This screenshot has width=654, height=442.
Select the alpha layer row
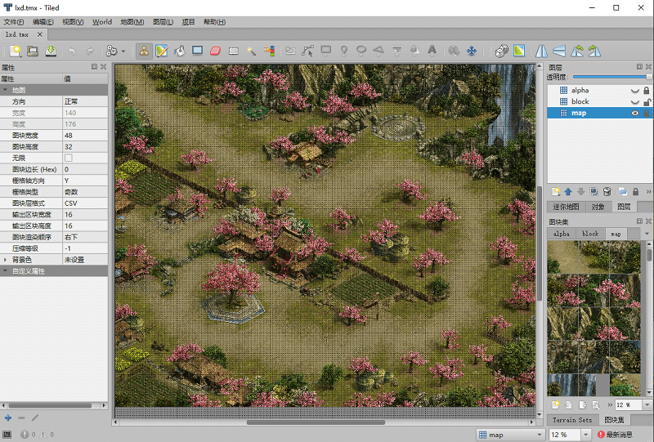pyautogui.click(x=599, y=91)
